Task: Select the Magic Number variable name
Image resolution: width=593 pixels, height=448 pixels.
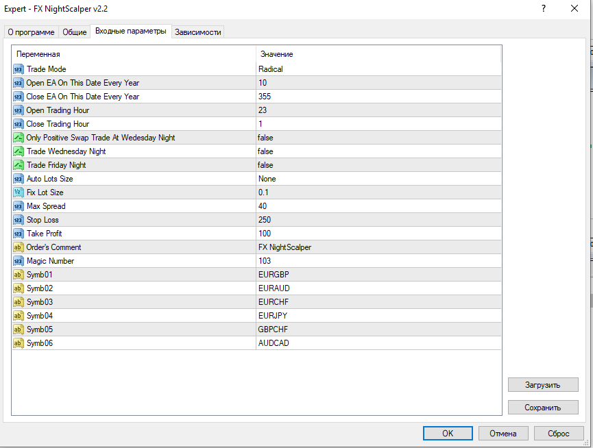Action: tap(50, 261)
